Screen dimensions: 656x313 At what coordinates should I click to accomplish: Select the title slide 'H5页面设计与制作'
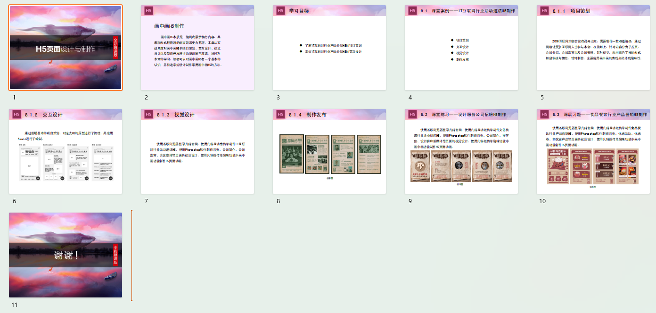pos(66,48)
